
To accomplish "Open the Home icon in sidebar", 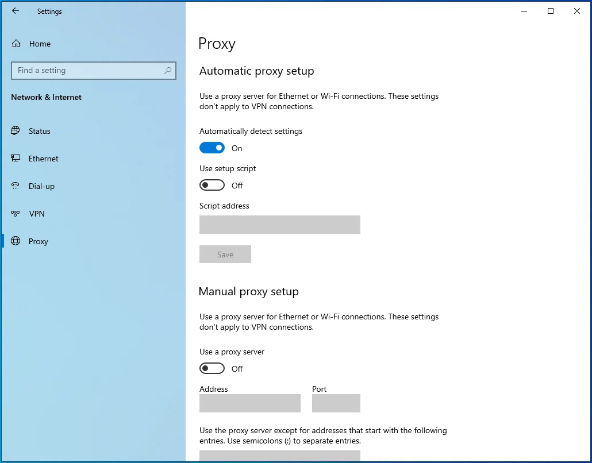I will 16,44.
